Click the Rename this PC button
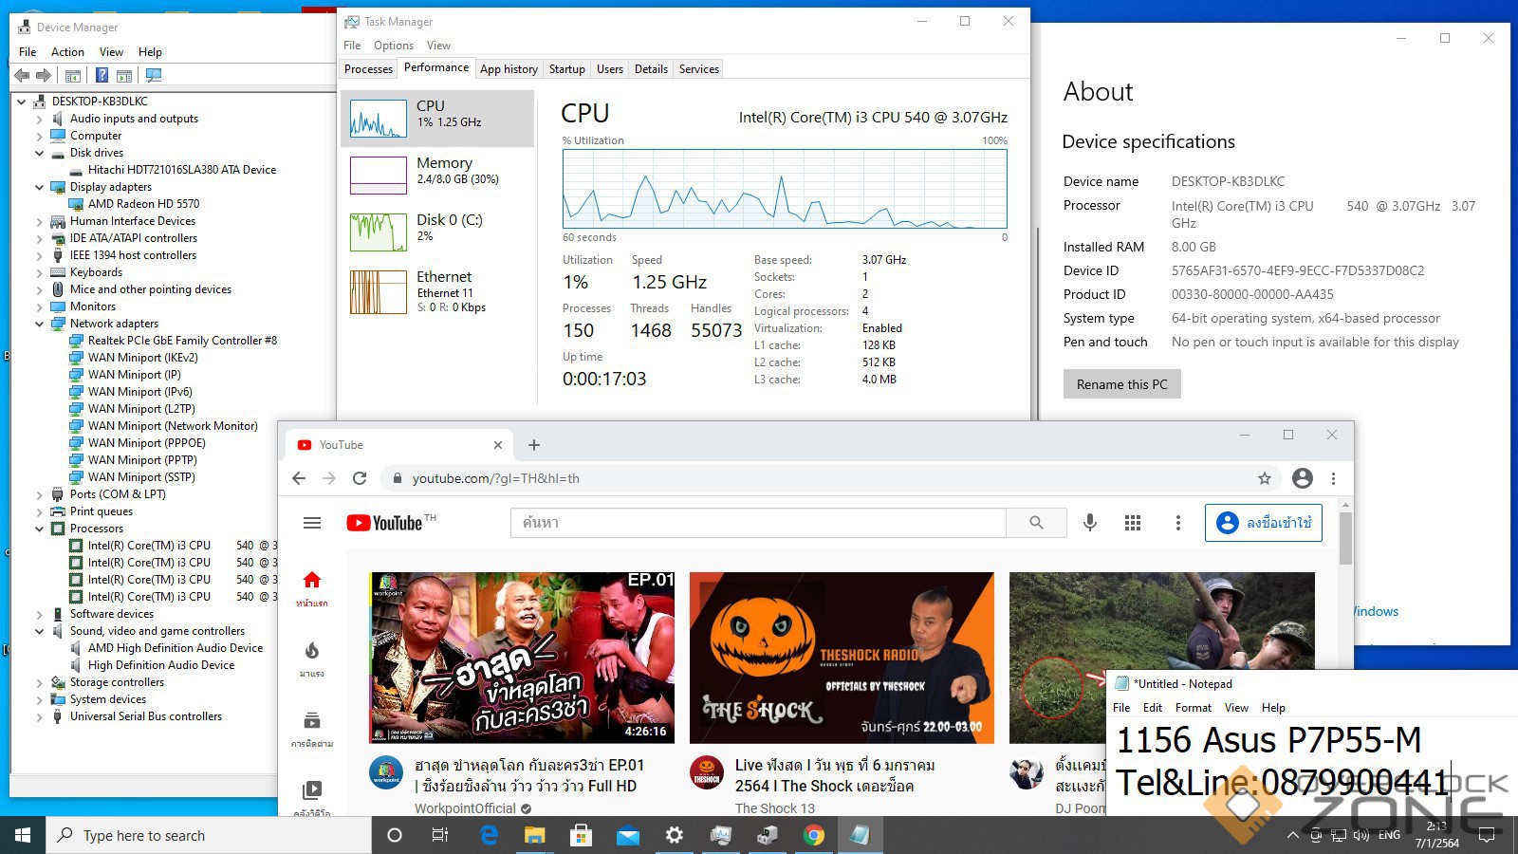This screenshot has height=854, width=1518. 1121,384
